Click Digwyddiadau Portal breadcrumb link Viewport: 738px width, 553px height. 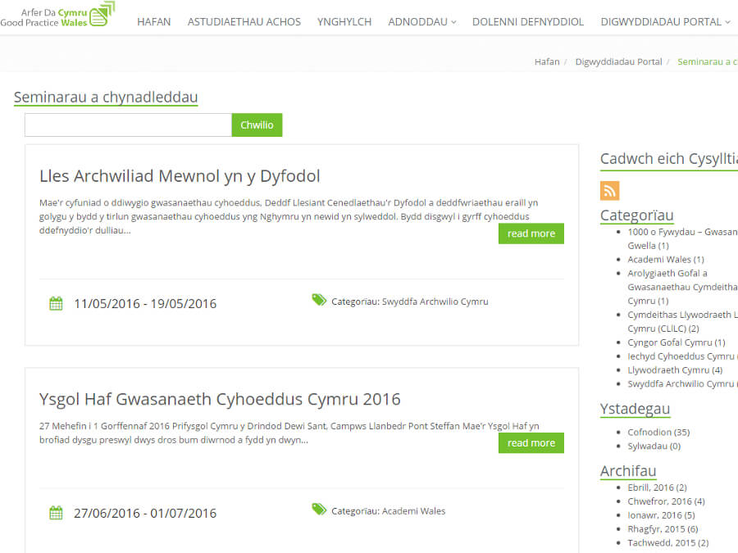pyautogui.click(x=618, y=61)
